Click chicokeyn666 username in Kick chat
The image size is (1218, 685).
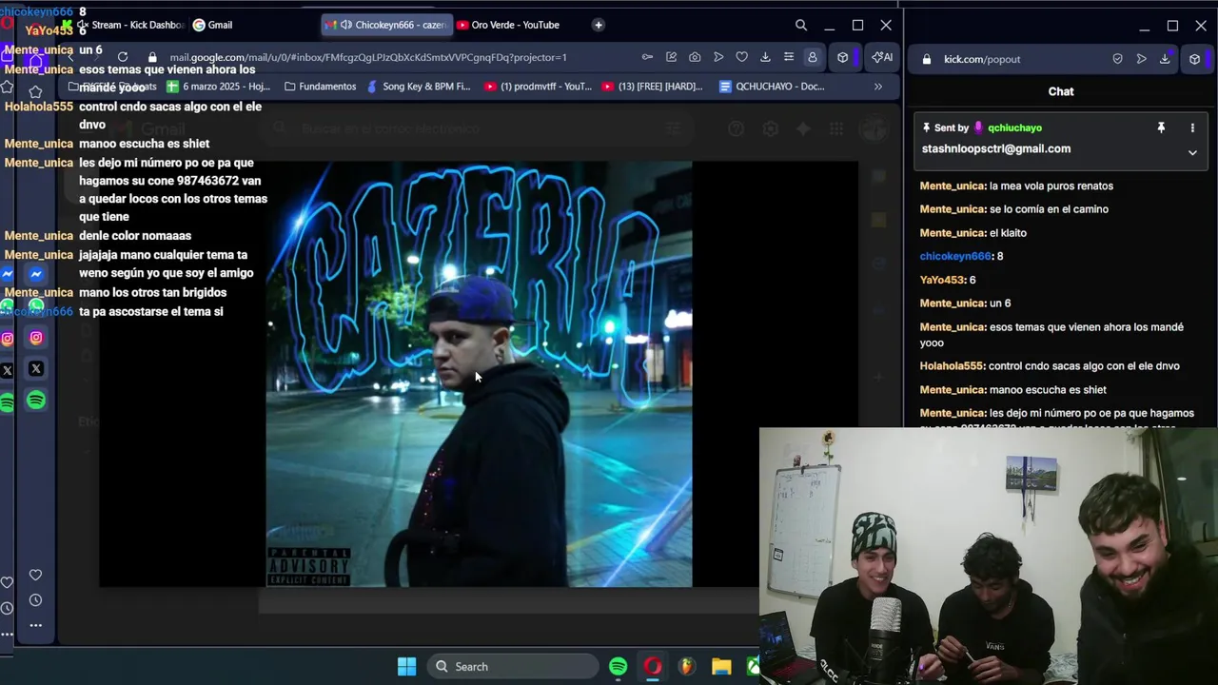(955, 256)
